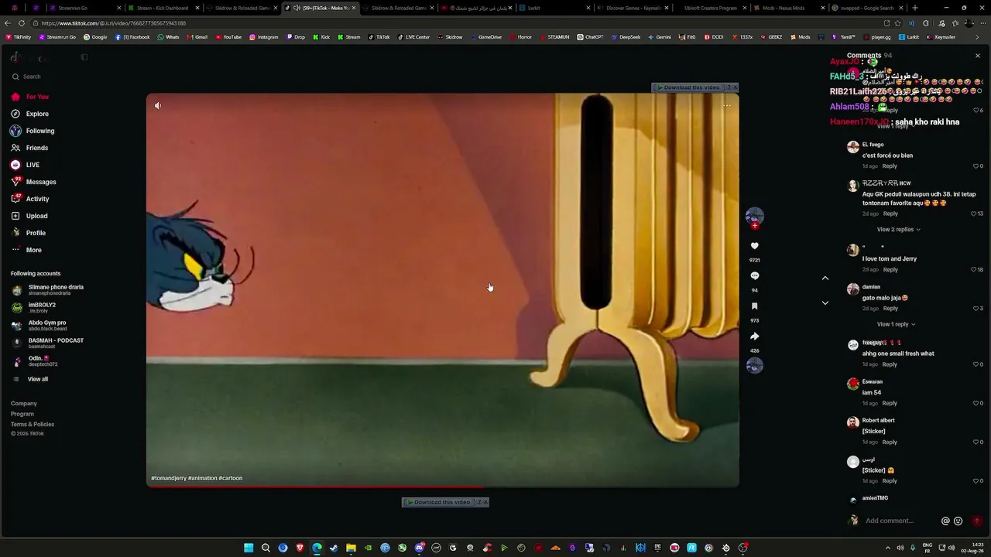991x557 pixels.
Task: Seek on the red video progress bar
Action: pos(443,487)
